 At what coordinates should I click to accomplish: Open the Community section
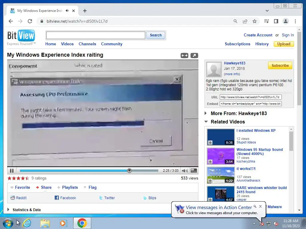point(112,44)
